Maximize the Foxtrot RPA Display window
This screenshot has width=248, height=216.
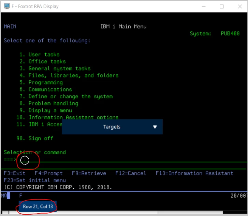point(222,6)
